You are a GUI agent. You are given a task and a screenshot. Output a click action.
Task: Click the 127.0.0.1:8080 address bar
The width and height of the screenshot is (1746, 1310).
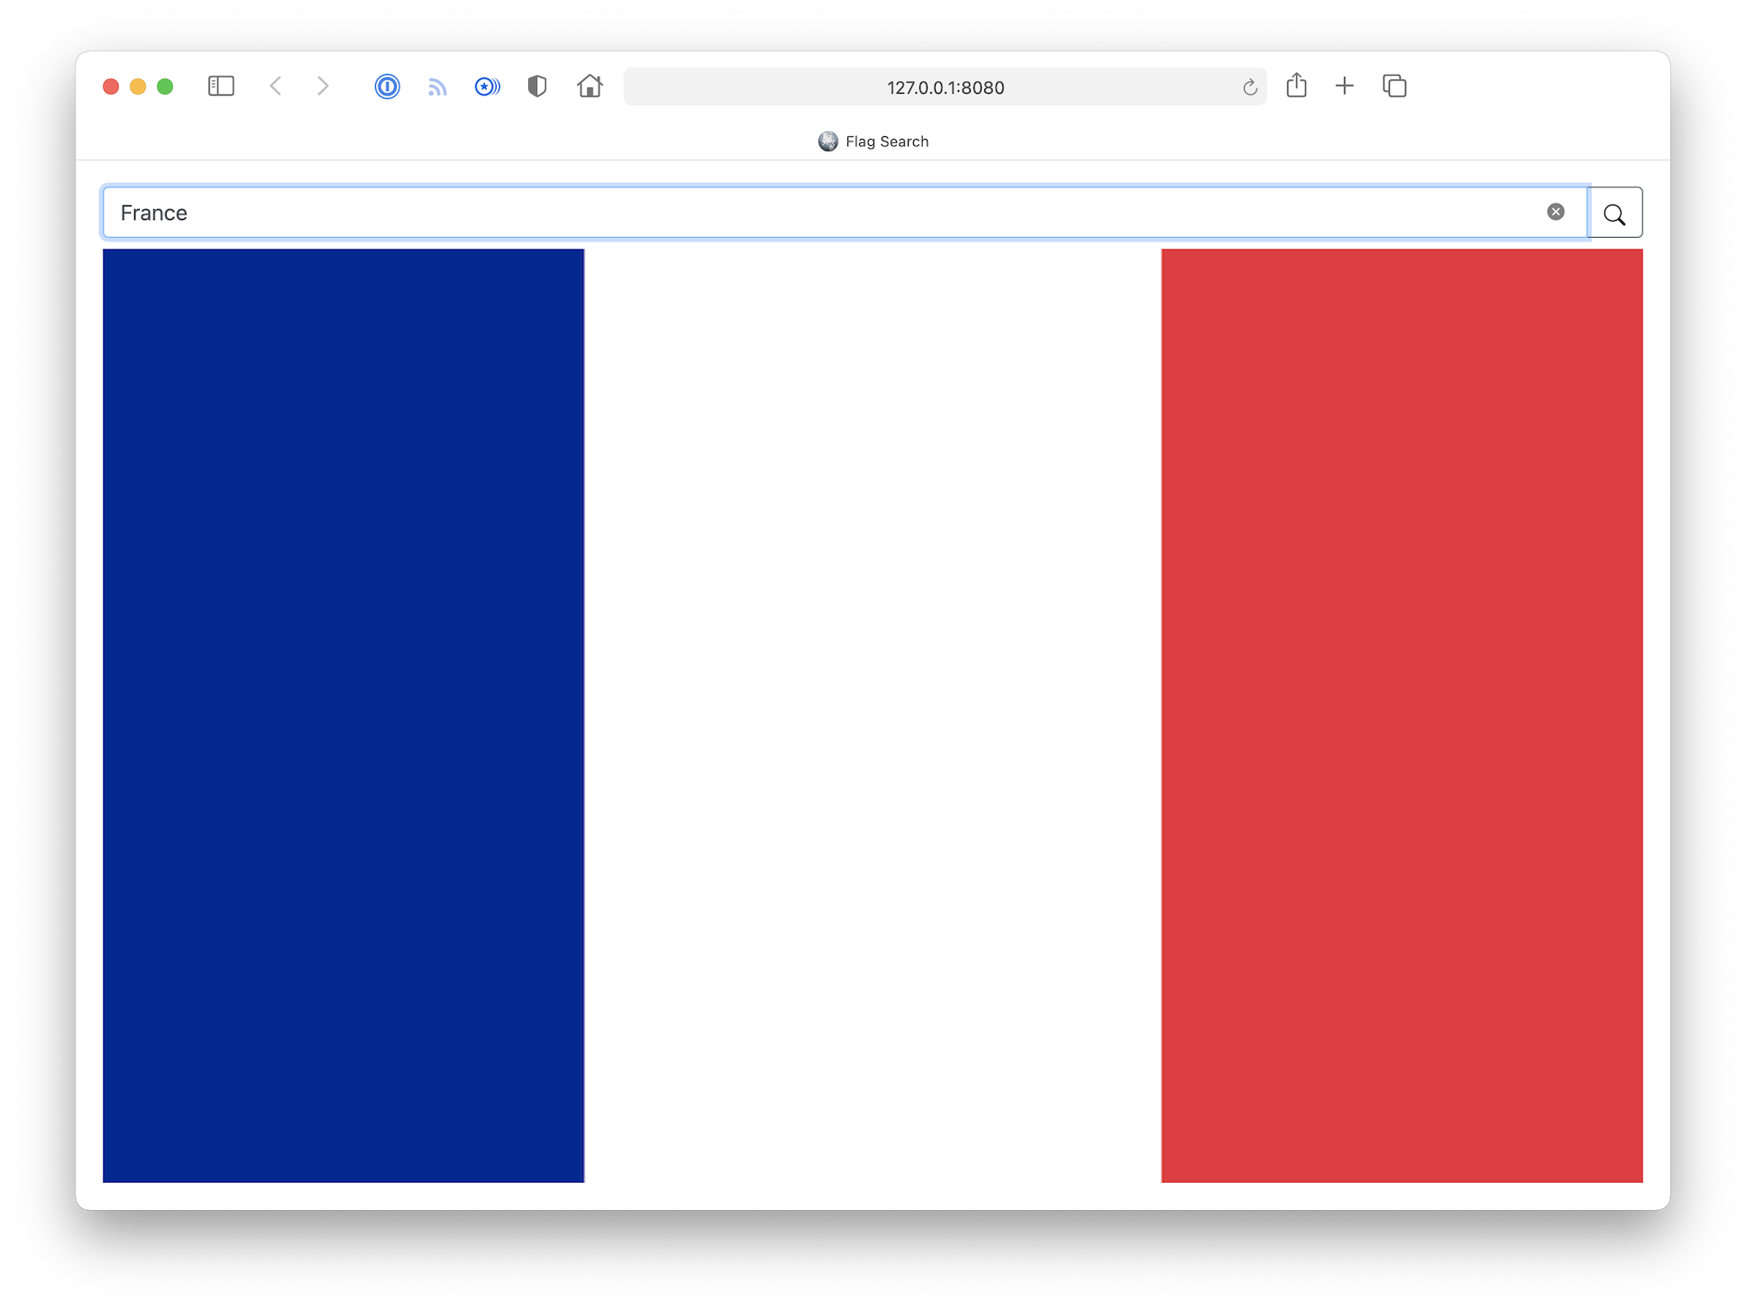[x=945, y=87]
